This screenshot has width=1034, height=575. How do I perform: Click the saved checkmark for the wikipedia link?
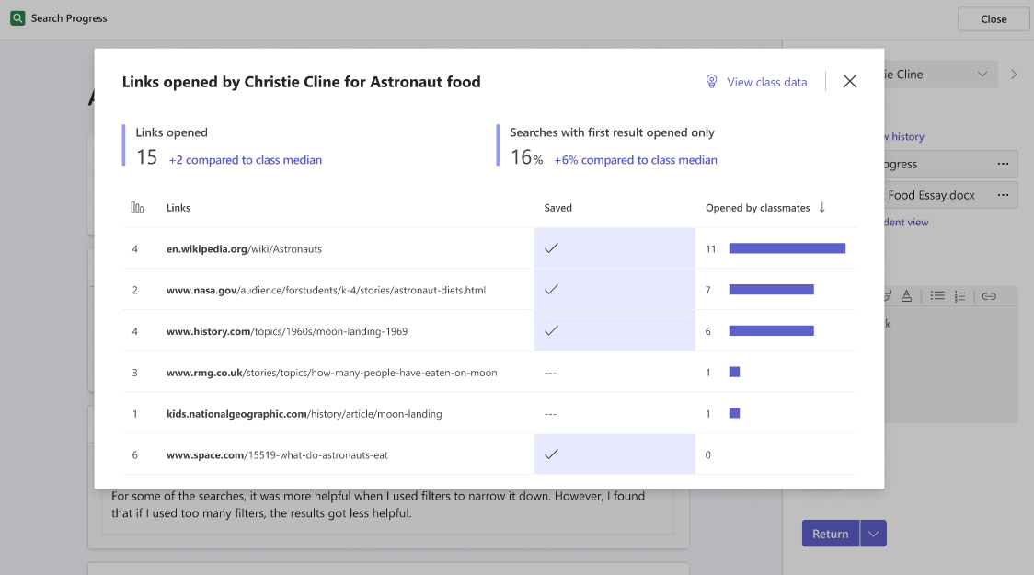tap(551, 248)
